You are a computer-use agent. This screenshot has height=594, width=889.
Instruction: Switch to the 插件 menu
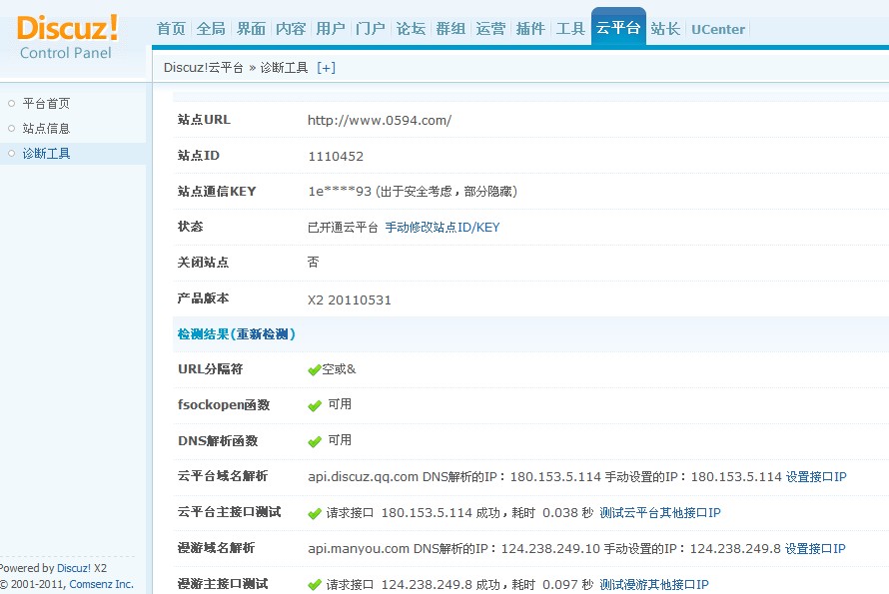click(530, 29)
